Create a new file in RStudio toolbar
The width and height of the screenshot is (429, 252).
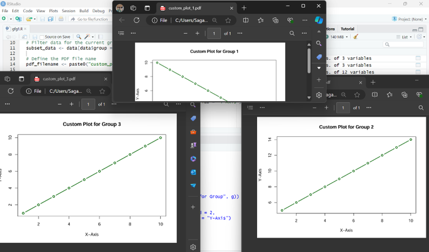4,18
